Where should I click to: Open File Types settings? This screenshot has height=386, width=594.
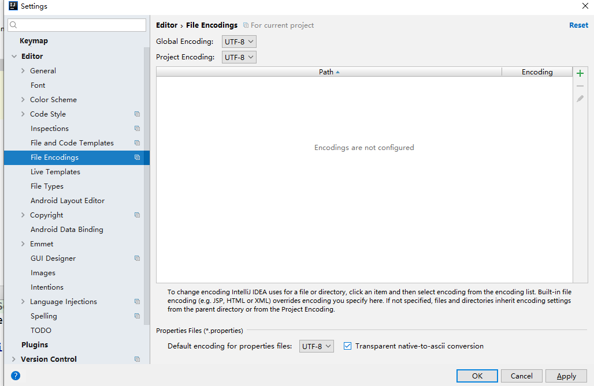[47, 186]
